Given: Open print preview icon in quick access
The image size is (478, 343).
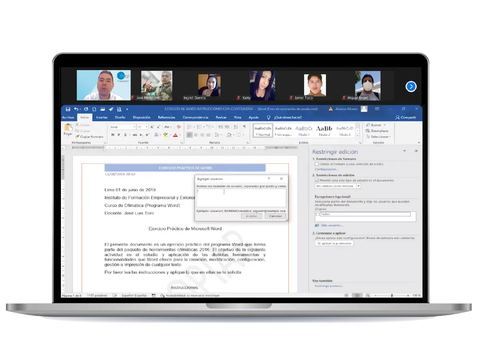Looking at the screenshot, I should (119, 109).
